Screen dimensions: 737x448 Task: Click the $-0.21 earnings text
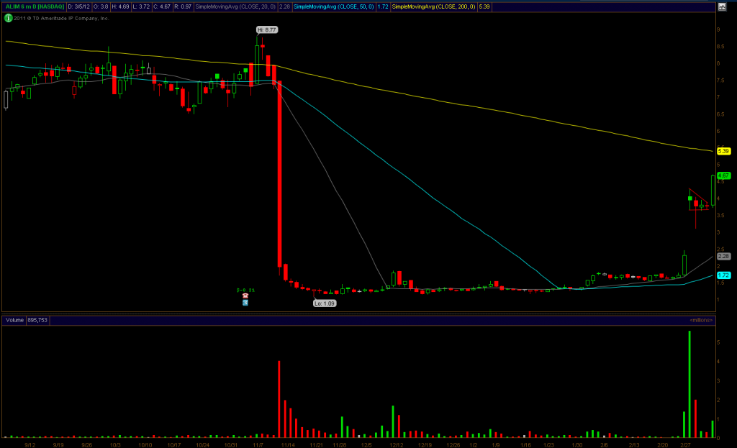pos(245,291)
